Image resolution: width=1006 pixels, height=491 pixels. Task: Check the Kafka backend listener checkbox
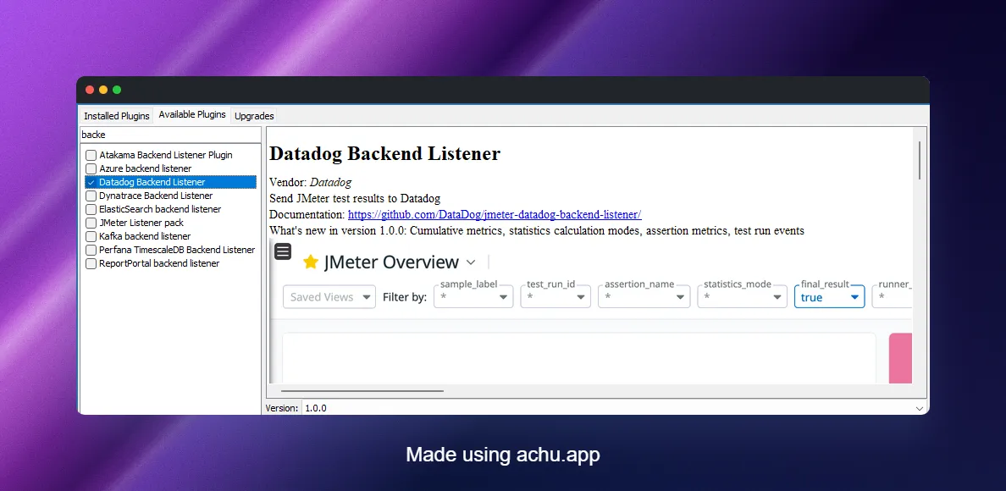(91, 236)
